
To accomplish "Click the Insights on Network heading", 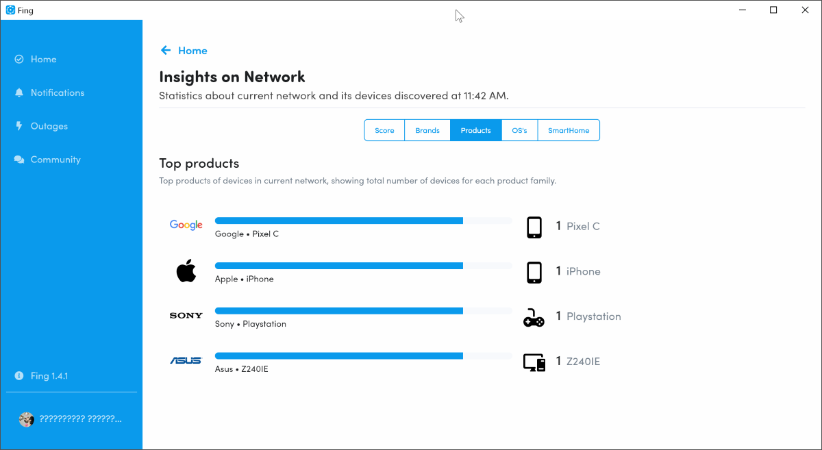I will click(x=232, y=77).
